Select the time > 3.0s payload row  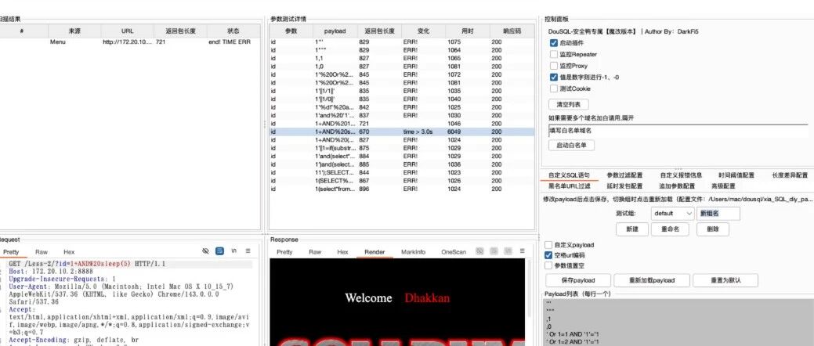(x=401, y=132)
